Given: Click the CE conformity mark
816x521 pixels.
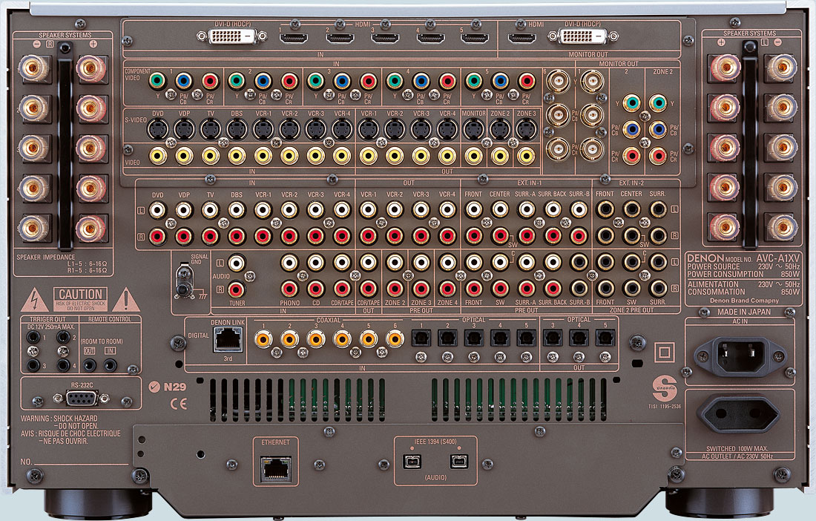Looking at the screenshot, I should click(x=179, y=404).
